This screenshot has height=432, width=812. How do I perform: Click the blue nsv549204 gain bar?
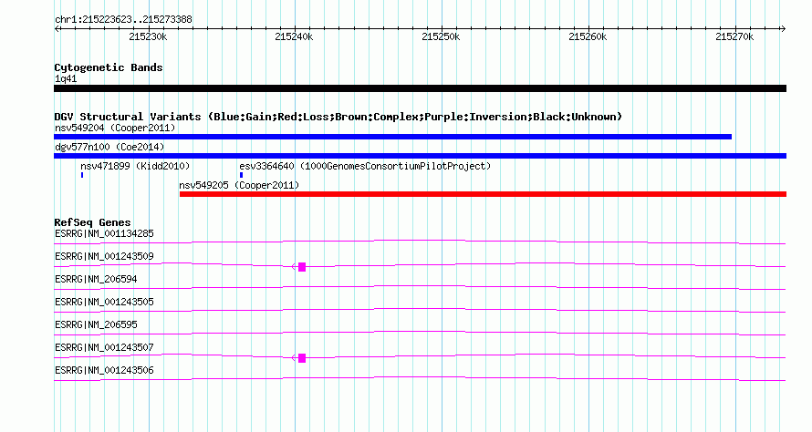[x=392, y=137]
